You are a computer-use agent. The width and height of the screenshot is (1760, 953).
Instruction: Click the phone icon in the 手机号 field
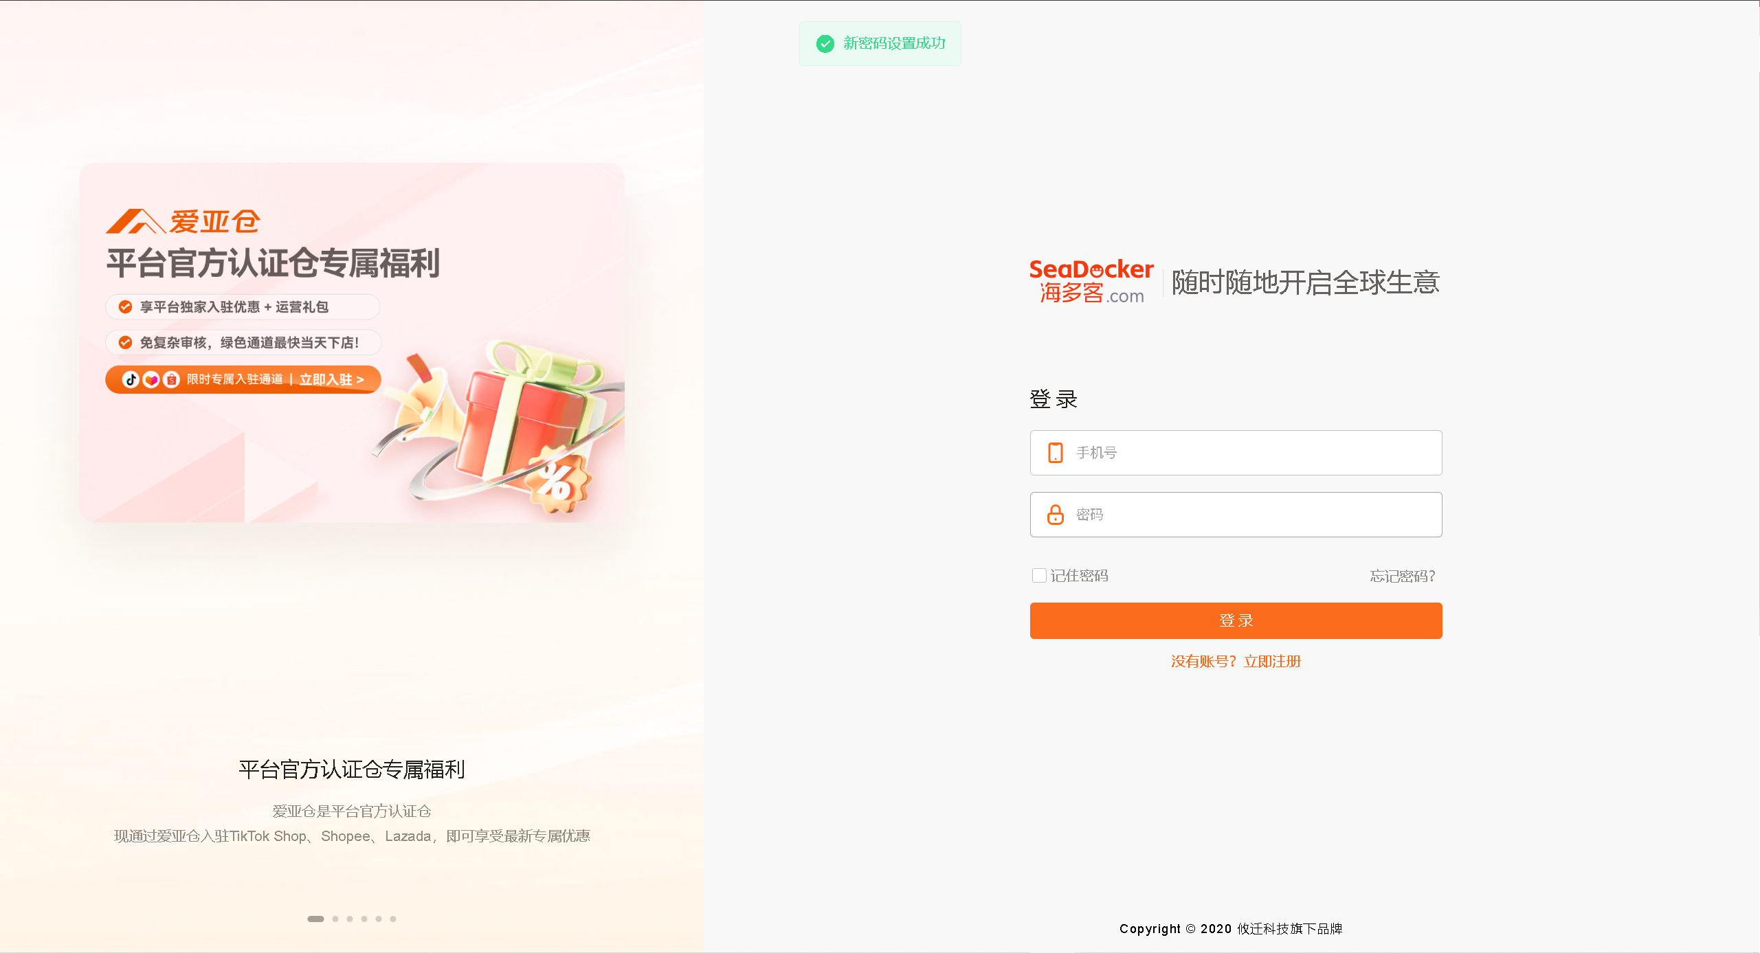pos(1055,453)
